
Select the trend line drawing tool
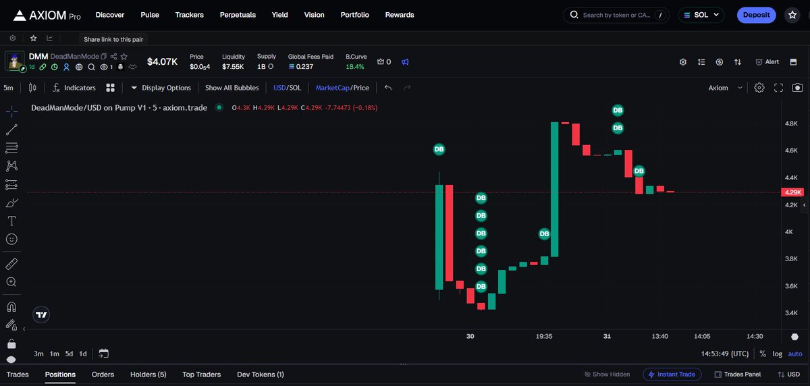[11, 130]
